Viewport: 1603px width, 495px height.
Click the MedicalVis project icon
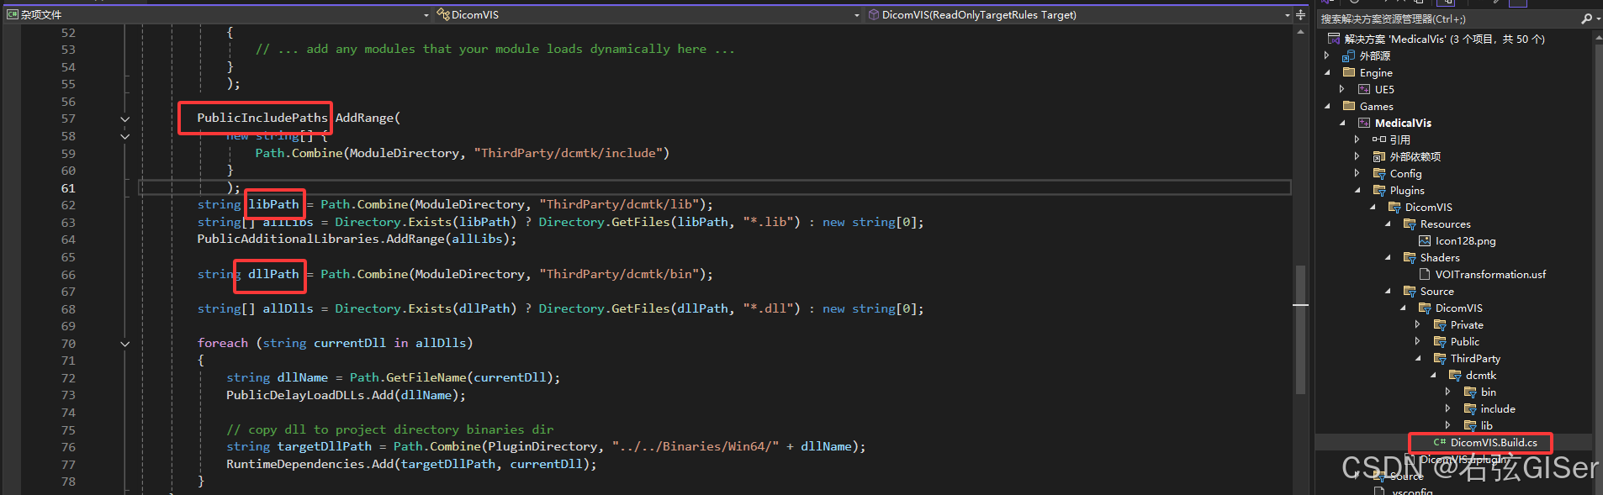(x=1363, y=123)
